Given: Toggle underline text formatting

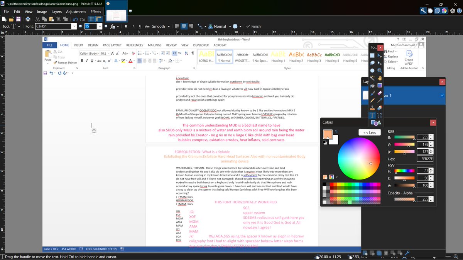Looking at the screenshot, I should (x=140, y=26).
